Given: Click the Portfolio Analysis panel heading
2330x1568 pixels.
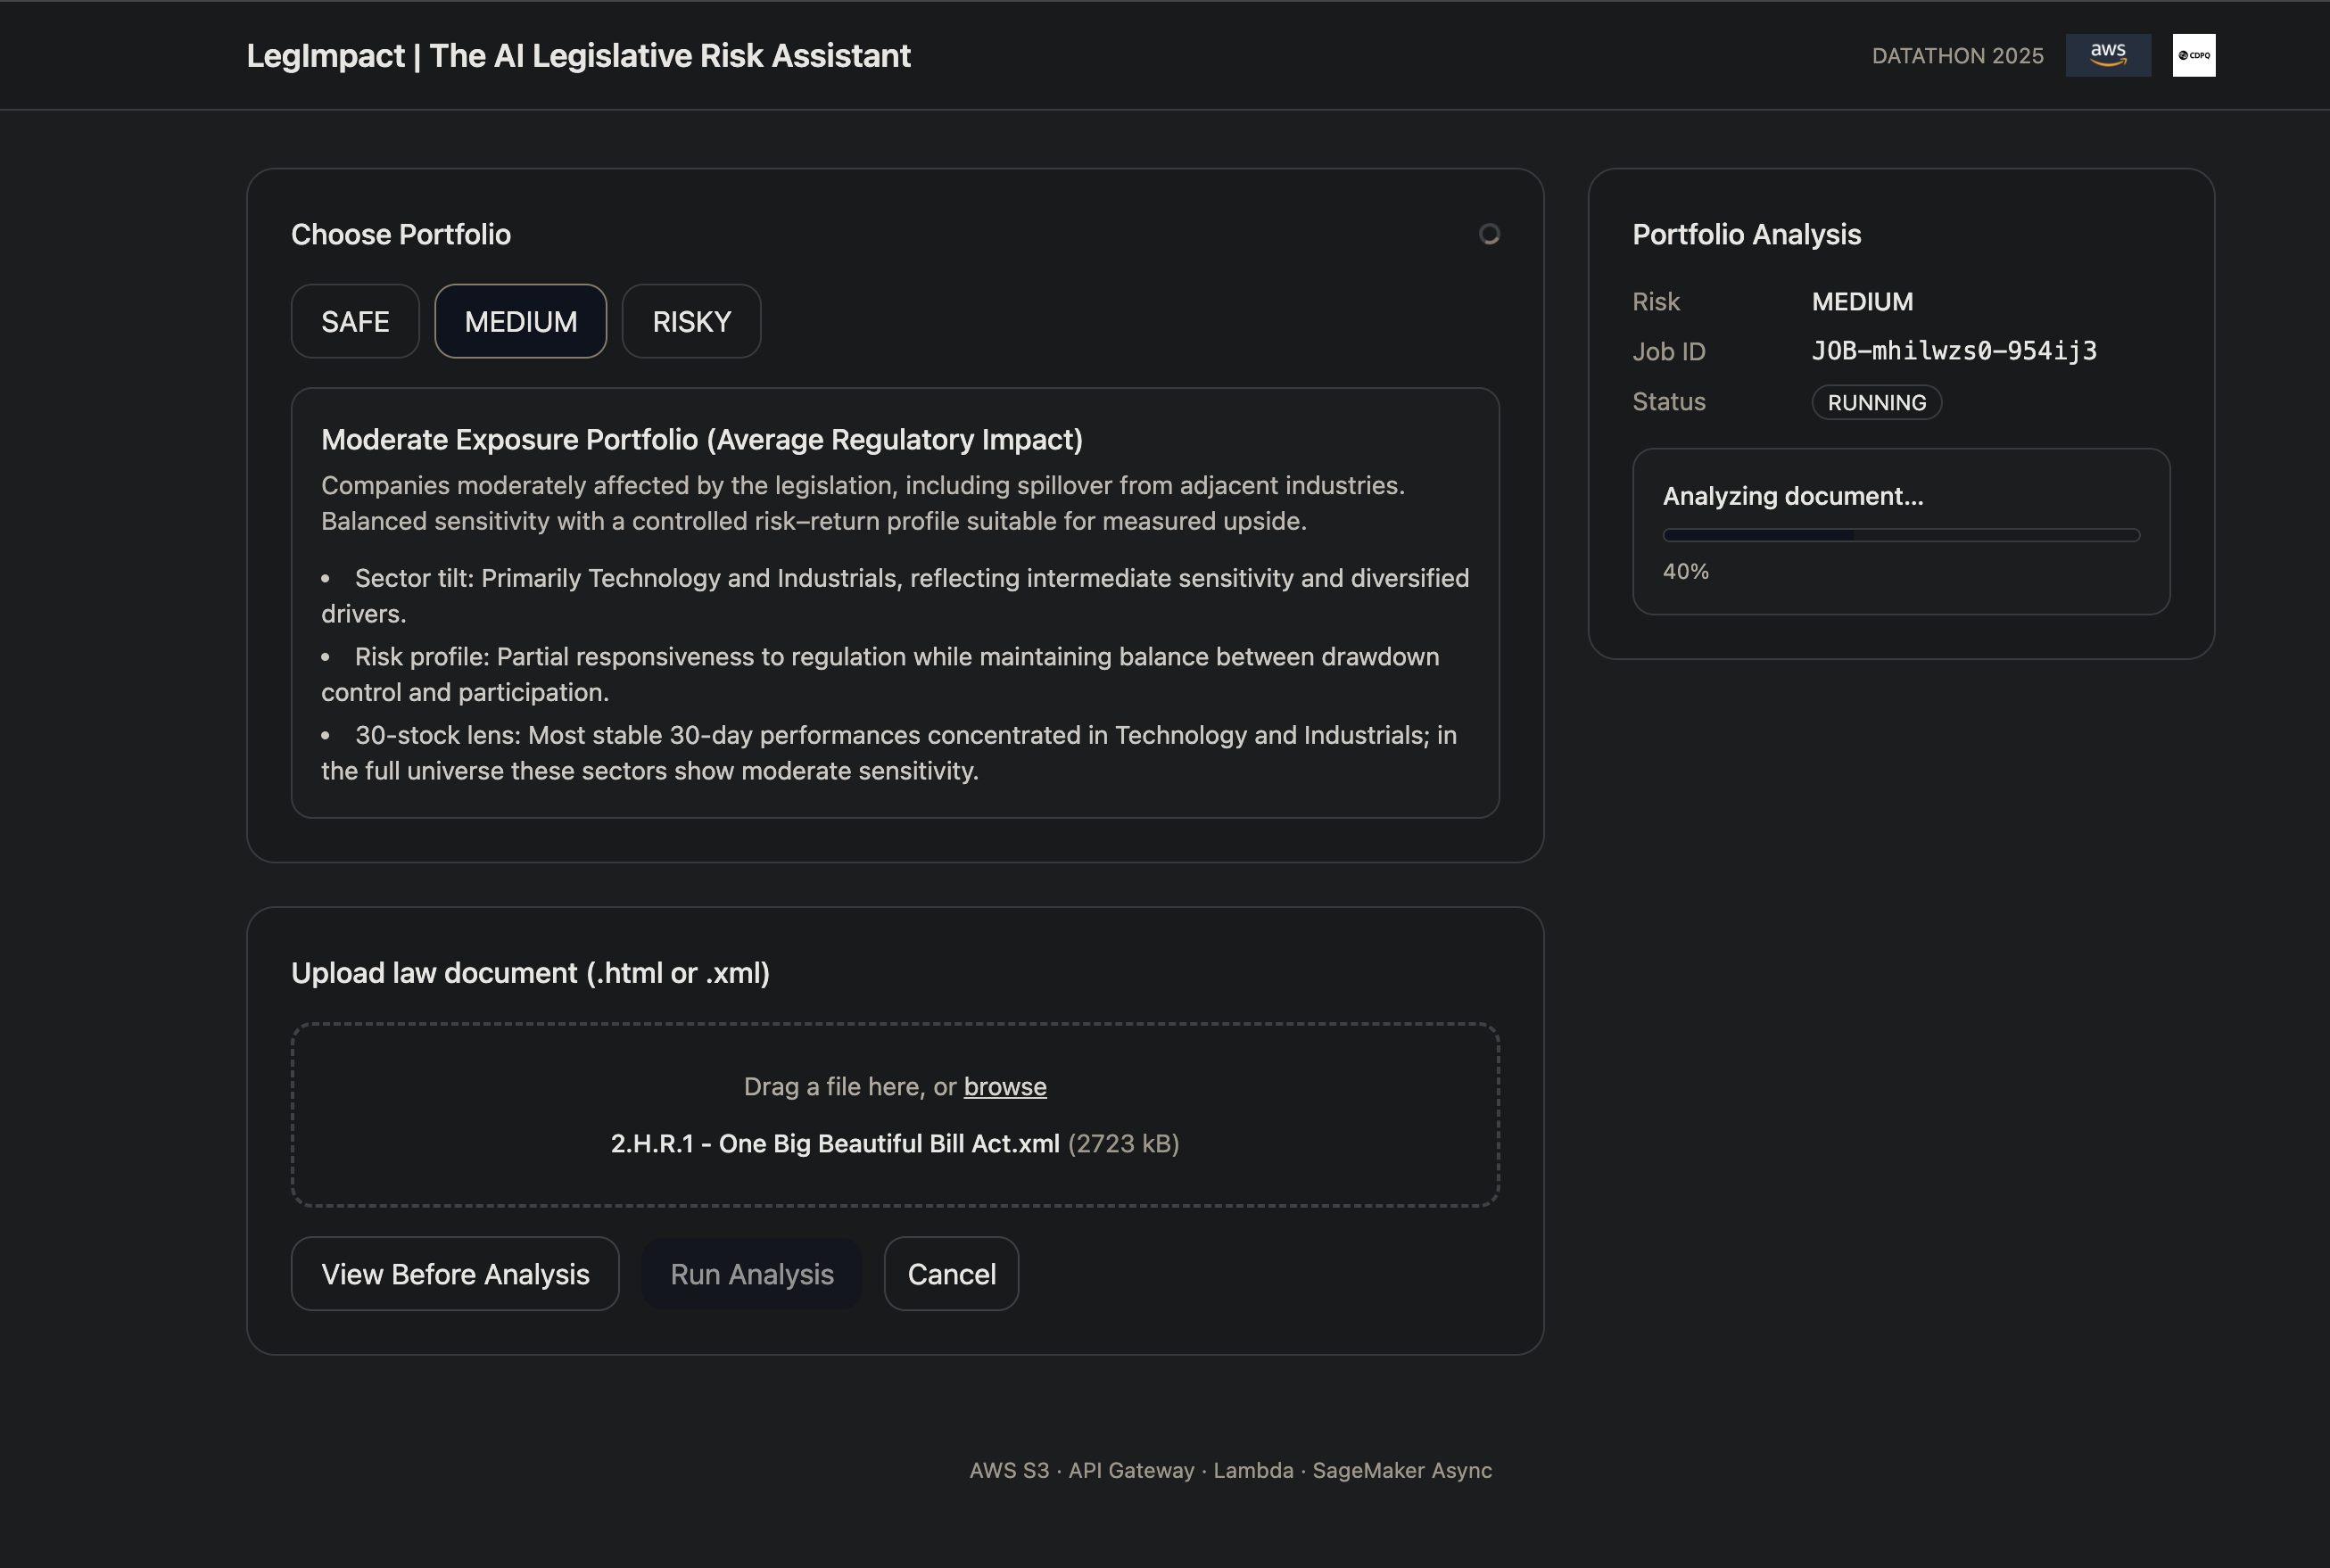Looking at the screenshot, I should point(1746,234).
